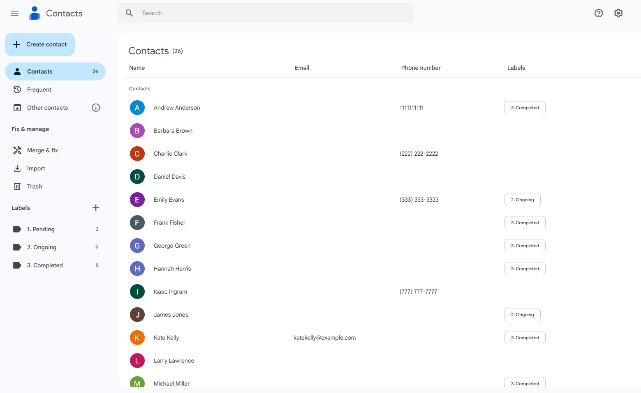
Task: Click phone number (777) 777-7777
Action: coord(418,292)
